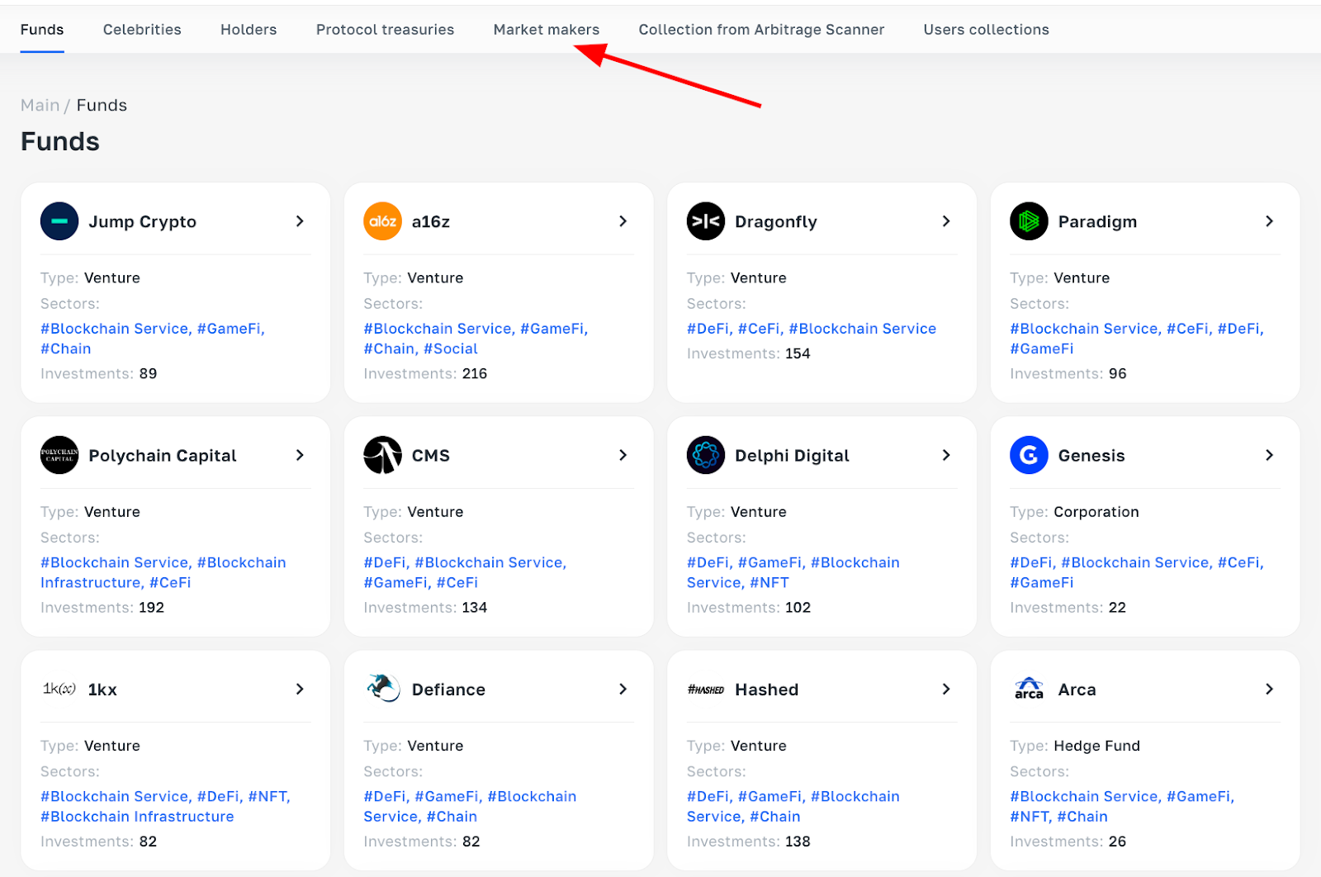Viewport: 1321px width, 877px height.
Task: Open Dragonfly via its chevron arrow
Action: pyautogui.click(x=946, y=221)
